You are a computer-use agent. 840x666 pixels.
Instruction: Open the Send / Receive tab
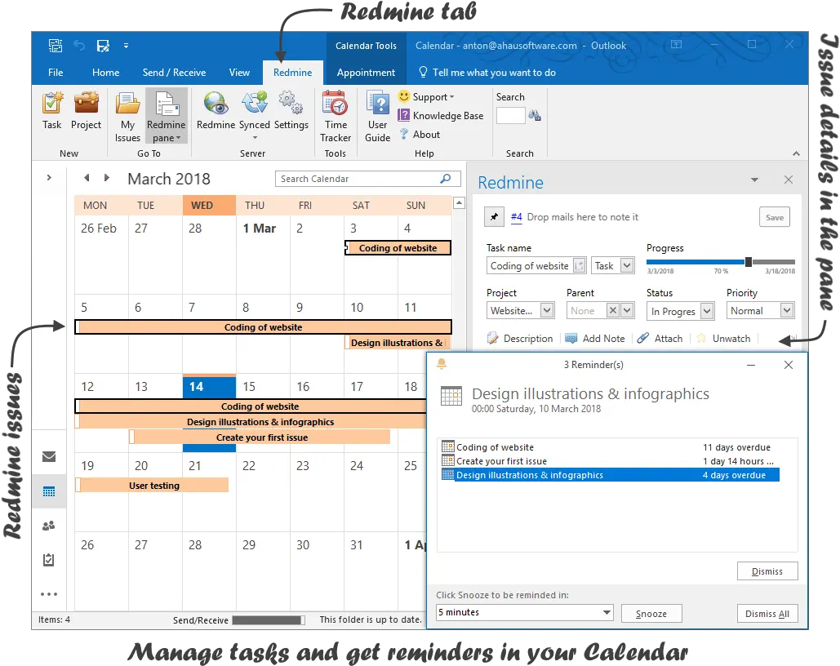click(x=174, y=73)
